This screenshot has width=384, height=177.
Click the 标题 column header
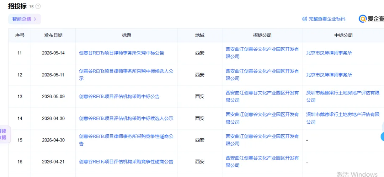click(x=127, y=35)
